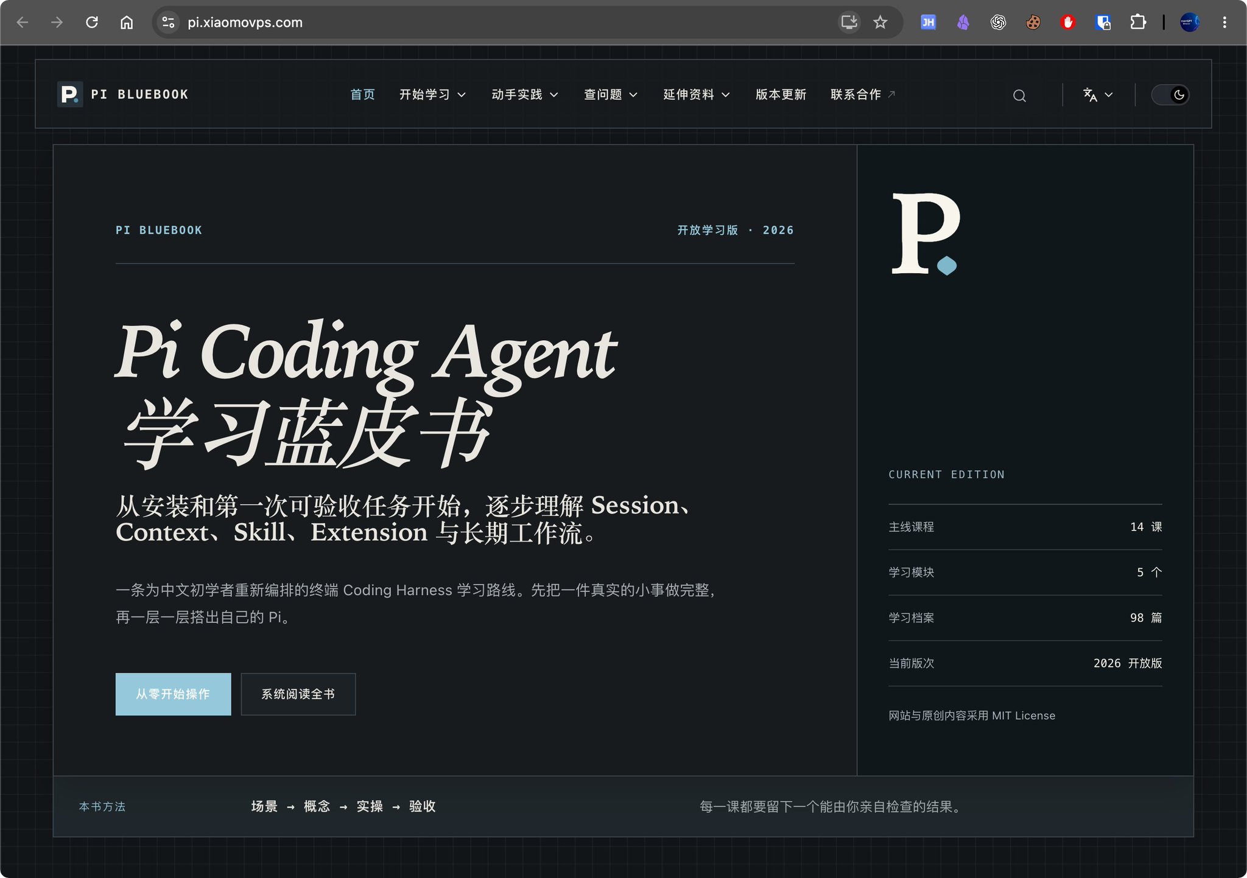This screenshot has width=1247, height=878.
Task: Open the 版本更新 nav item
Action: point(781,94)
